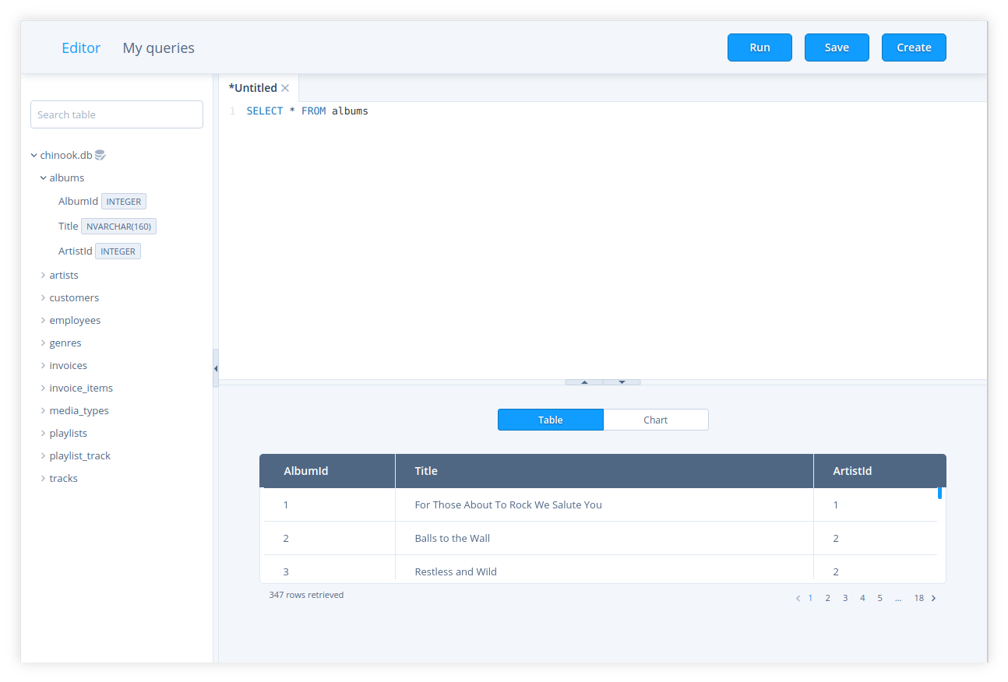Collapse the albums table tree node
This screenshot has height=682, width=1008.
click(44, 178)
